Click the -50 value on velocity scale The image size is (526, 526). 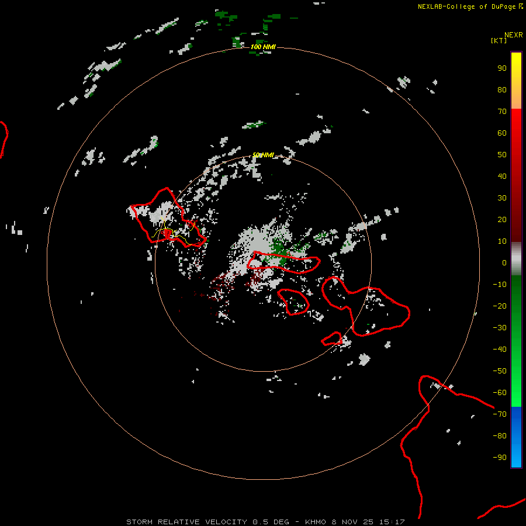(x=500, y=371)
